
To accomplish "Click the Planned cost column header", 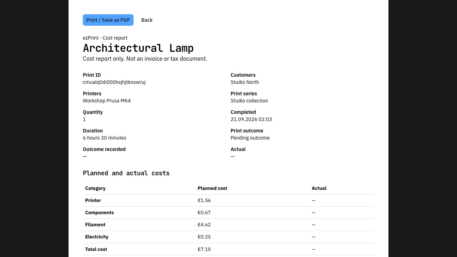I will [212, 188].
